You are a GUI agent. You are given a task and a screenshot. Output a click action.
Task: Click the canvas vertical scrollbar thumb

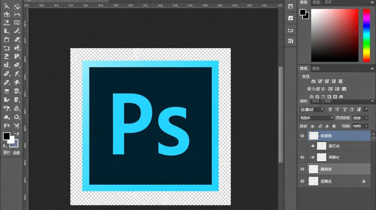tap(281, 114)
